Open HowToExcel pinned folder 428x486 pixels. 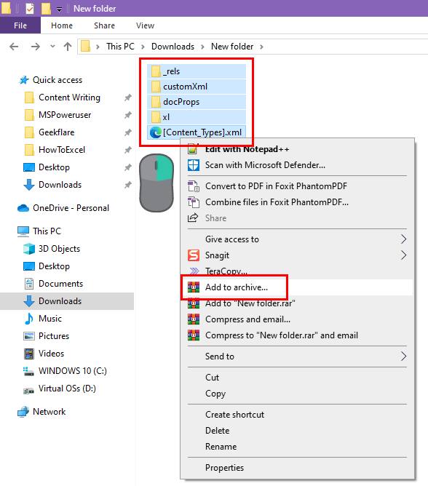click(61, 150)
